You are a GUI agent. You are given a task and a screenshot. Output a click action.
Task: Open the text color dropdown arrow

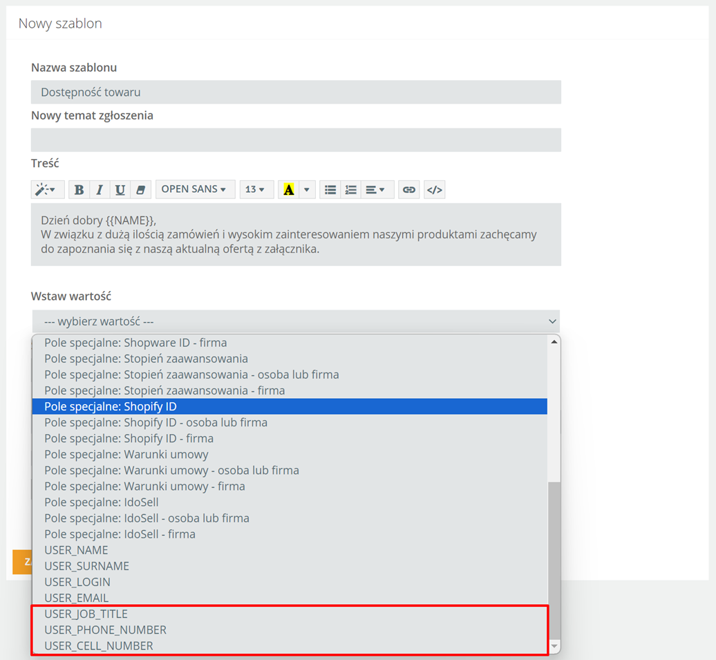(x=307, y=189)
